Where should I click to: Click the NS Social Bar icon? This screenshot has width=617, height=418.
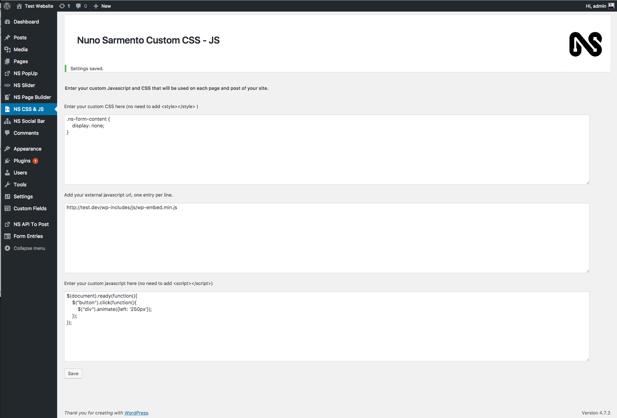coord(7,121)
